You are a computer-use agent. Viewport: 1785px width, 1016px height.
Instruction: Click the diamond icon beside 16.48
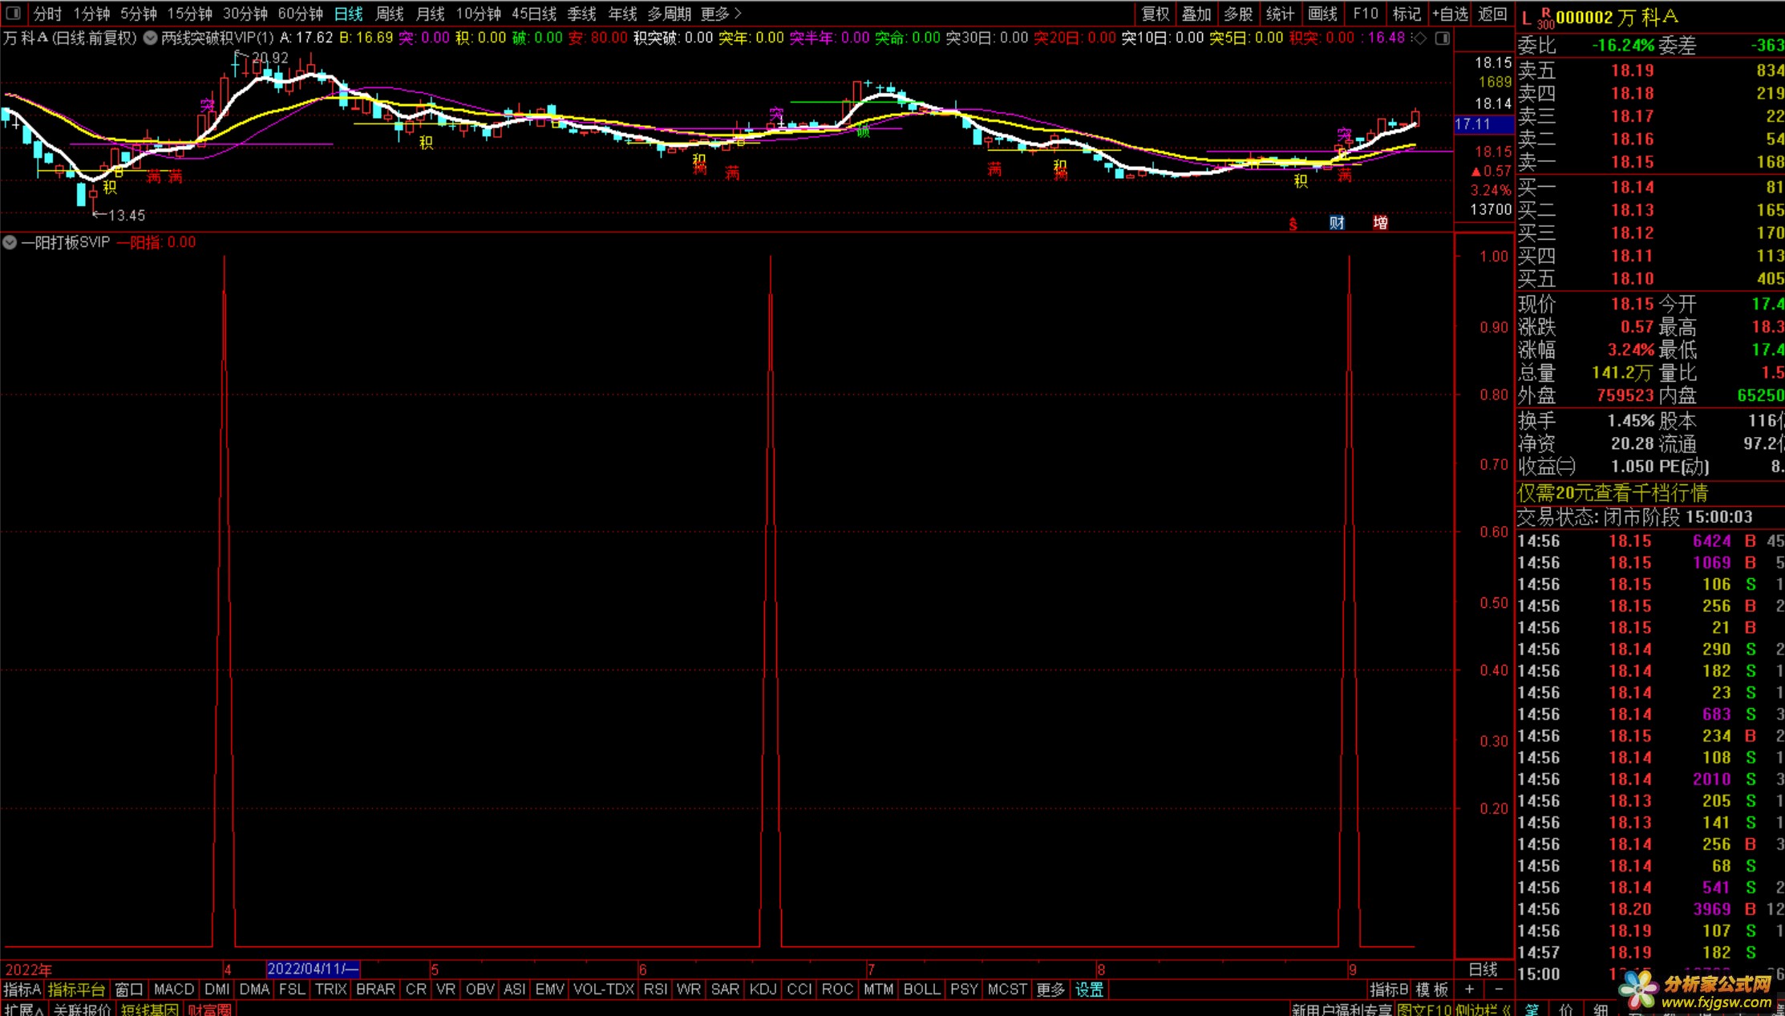point(1419,38)
